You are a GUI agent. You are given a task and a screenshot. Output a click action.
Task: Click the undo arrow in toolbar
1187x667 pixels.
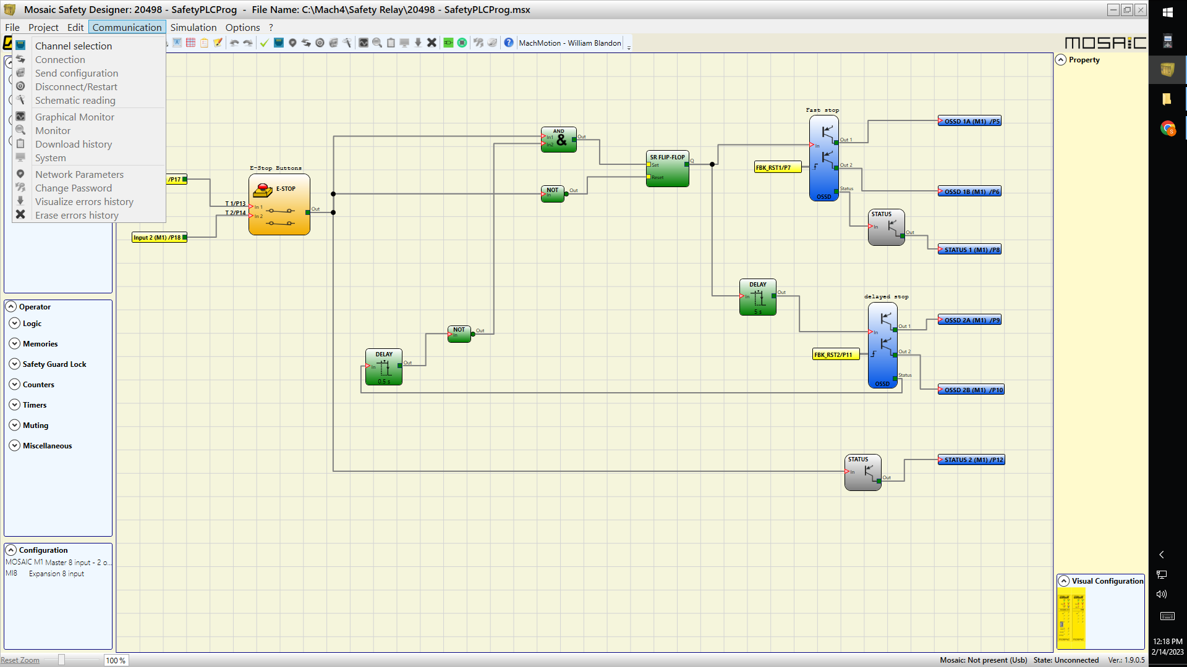coord(234,43)
